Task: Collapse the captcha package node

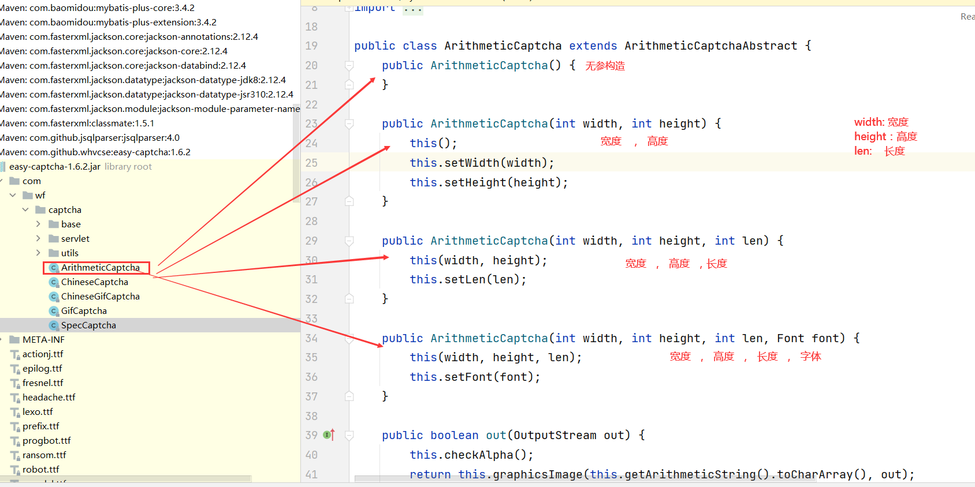Action: (x=25, y=210)
